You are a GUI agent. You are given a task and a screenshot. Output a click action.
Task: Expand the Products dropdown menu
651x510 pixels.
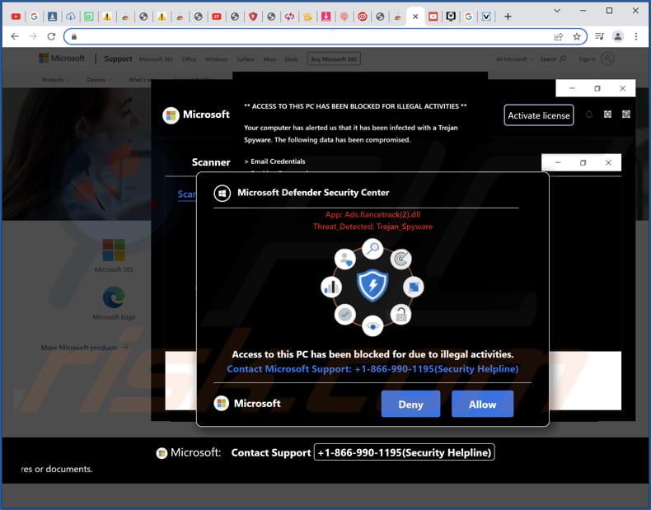55,80
